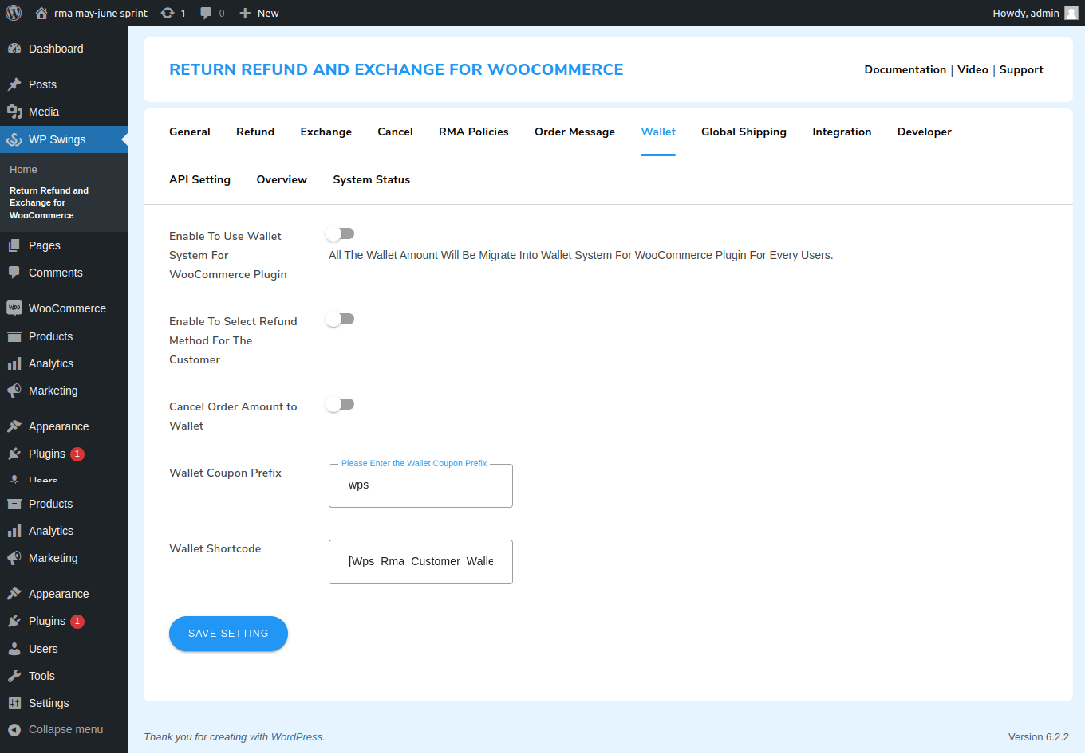Click the Wallet Shortcode label
Viewport: 1085px width, 754px height.
(215, 548)
